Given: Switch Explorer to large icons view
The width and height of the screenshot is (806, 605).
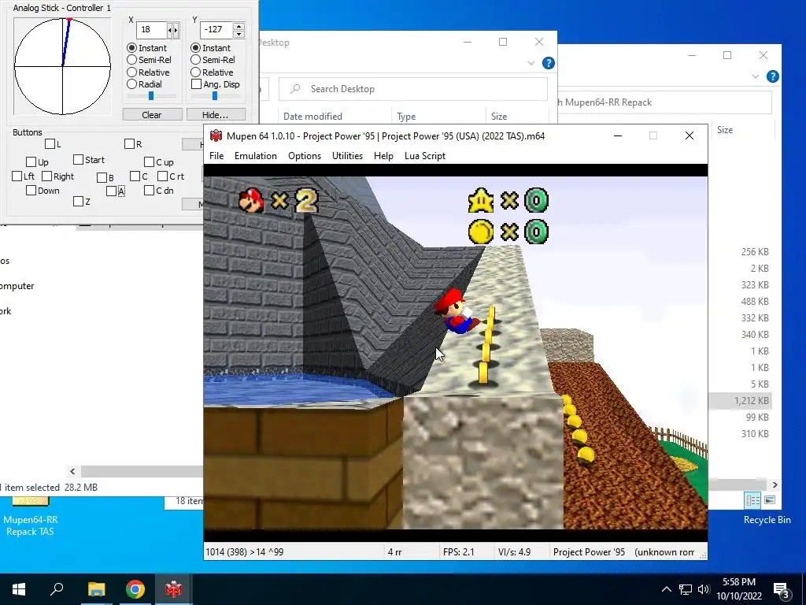Looking at the screenshot, I should tap(770, 500).
